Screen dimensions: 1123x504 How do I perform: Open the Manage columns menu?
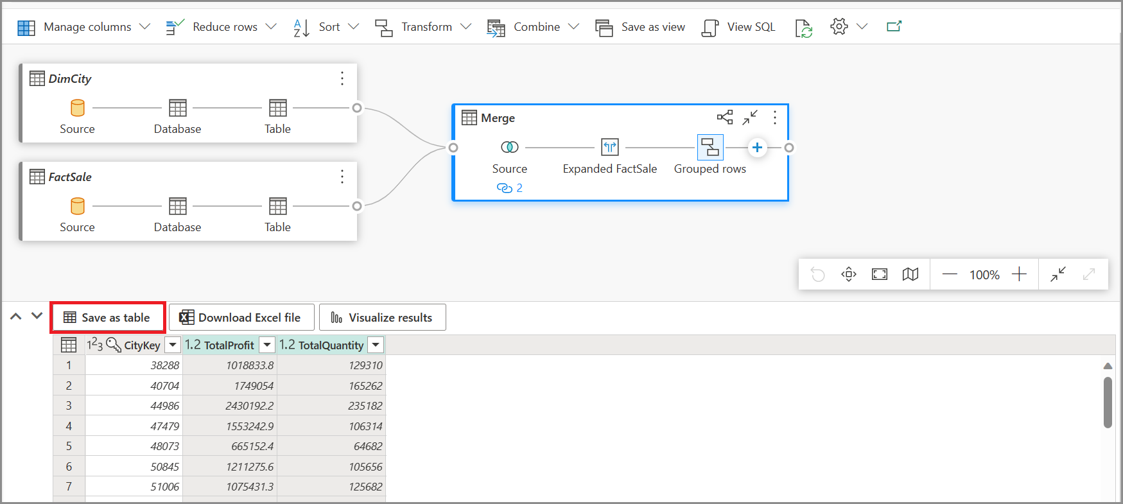[x=83, y=27]
